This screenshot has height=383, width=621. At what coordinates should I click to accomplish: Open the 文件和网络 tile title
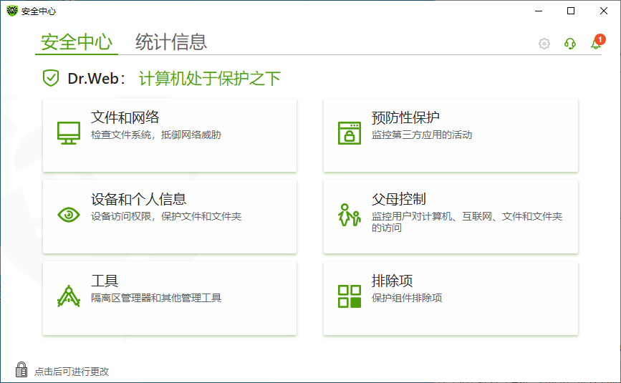coord(125,118)
